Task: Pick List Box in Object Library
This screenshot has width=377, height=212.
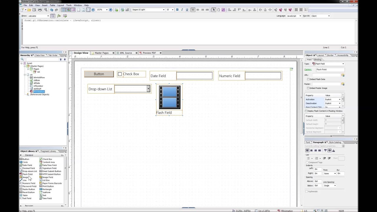Action: coord(44,180)
